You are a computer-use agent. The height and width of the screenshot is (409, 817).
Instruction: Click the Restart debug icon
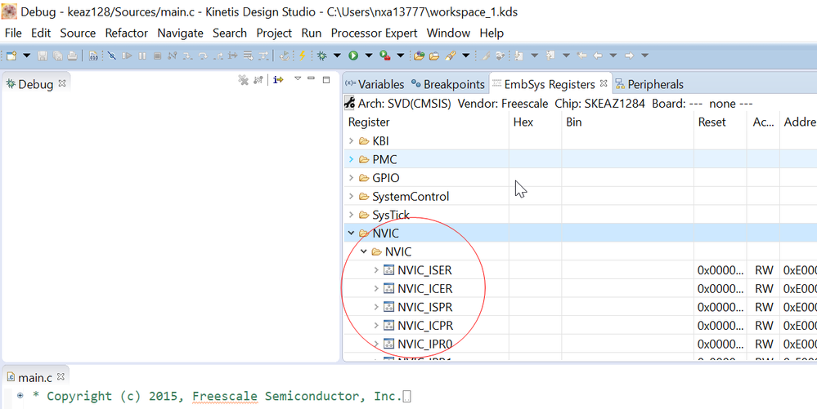[284, 56]
